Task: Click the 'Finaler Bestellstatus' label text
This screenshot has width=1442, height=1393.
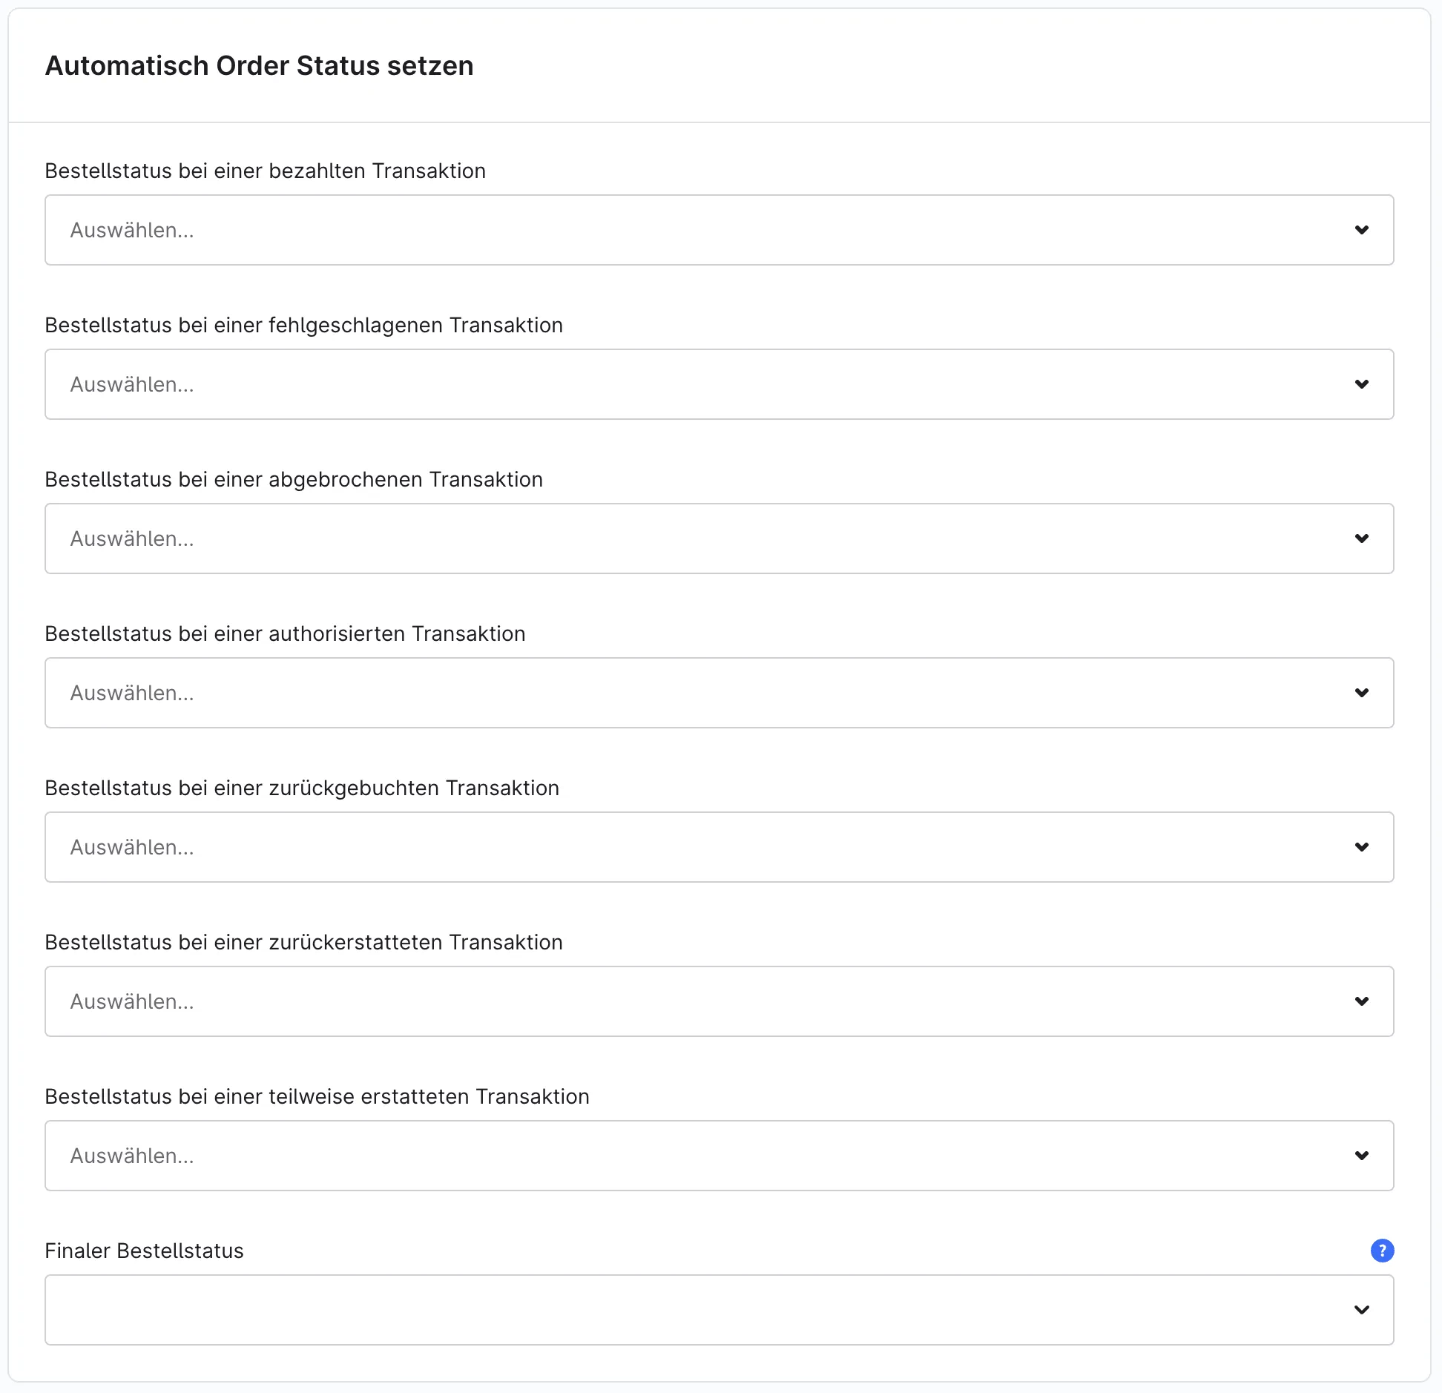Action: point(144,1251)
